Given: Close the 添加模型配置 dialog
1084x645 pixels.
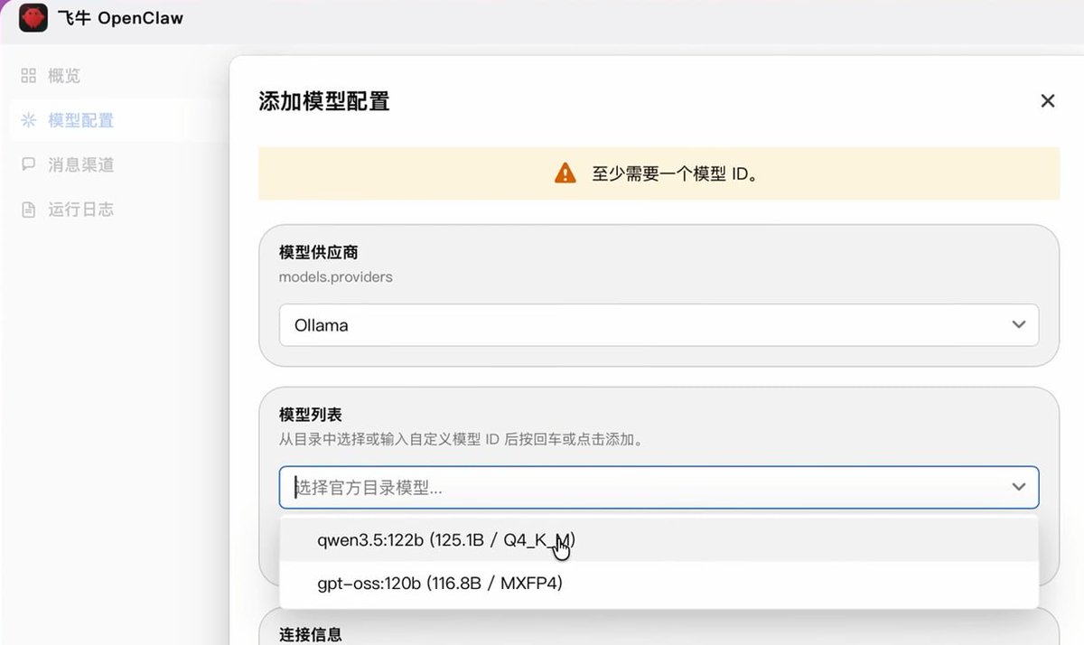Looking at the screenshot, I should 1048,101.
